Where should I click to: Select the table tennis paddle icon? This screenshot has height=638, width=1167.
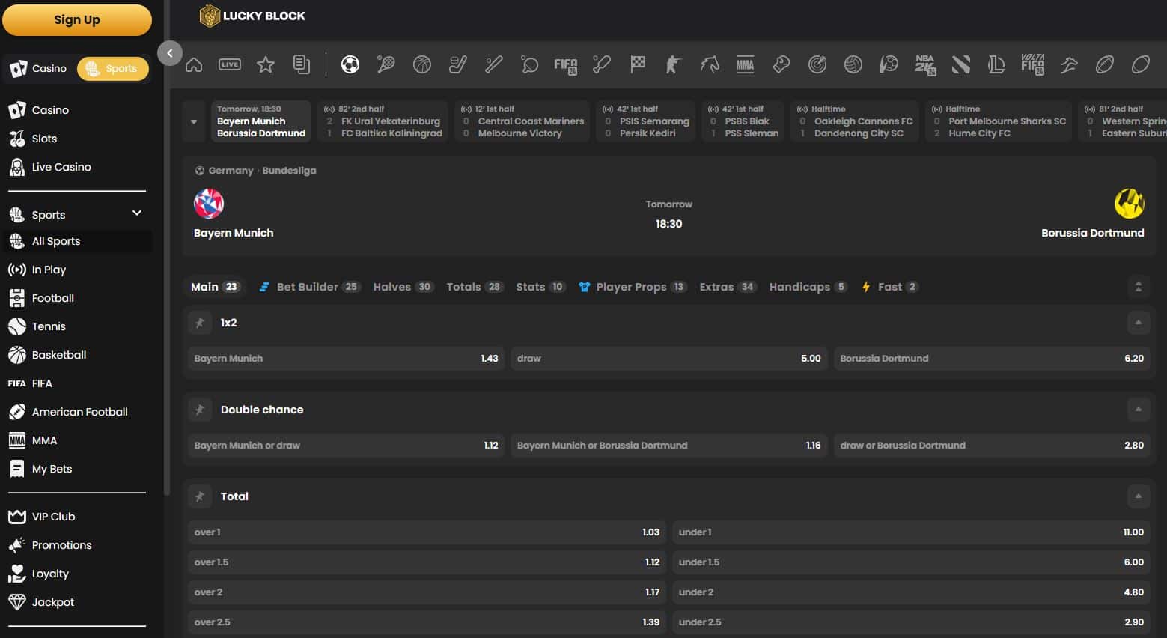click(x=530, y=65)
